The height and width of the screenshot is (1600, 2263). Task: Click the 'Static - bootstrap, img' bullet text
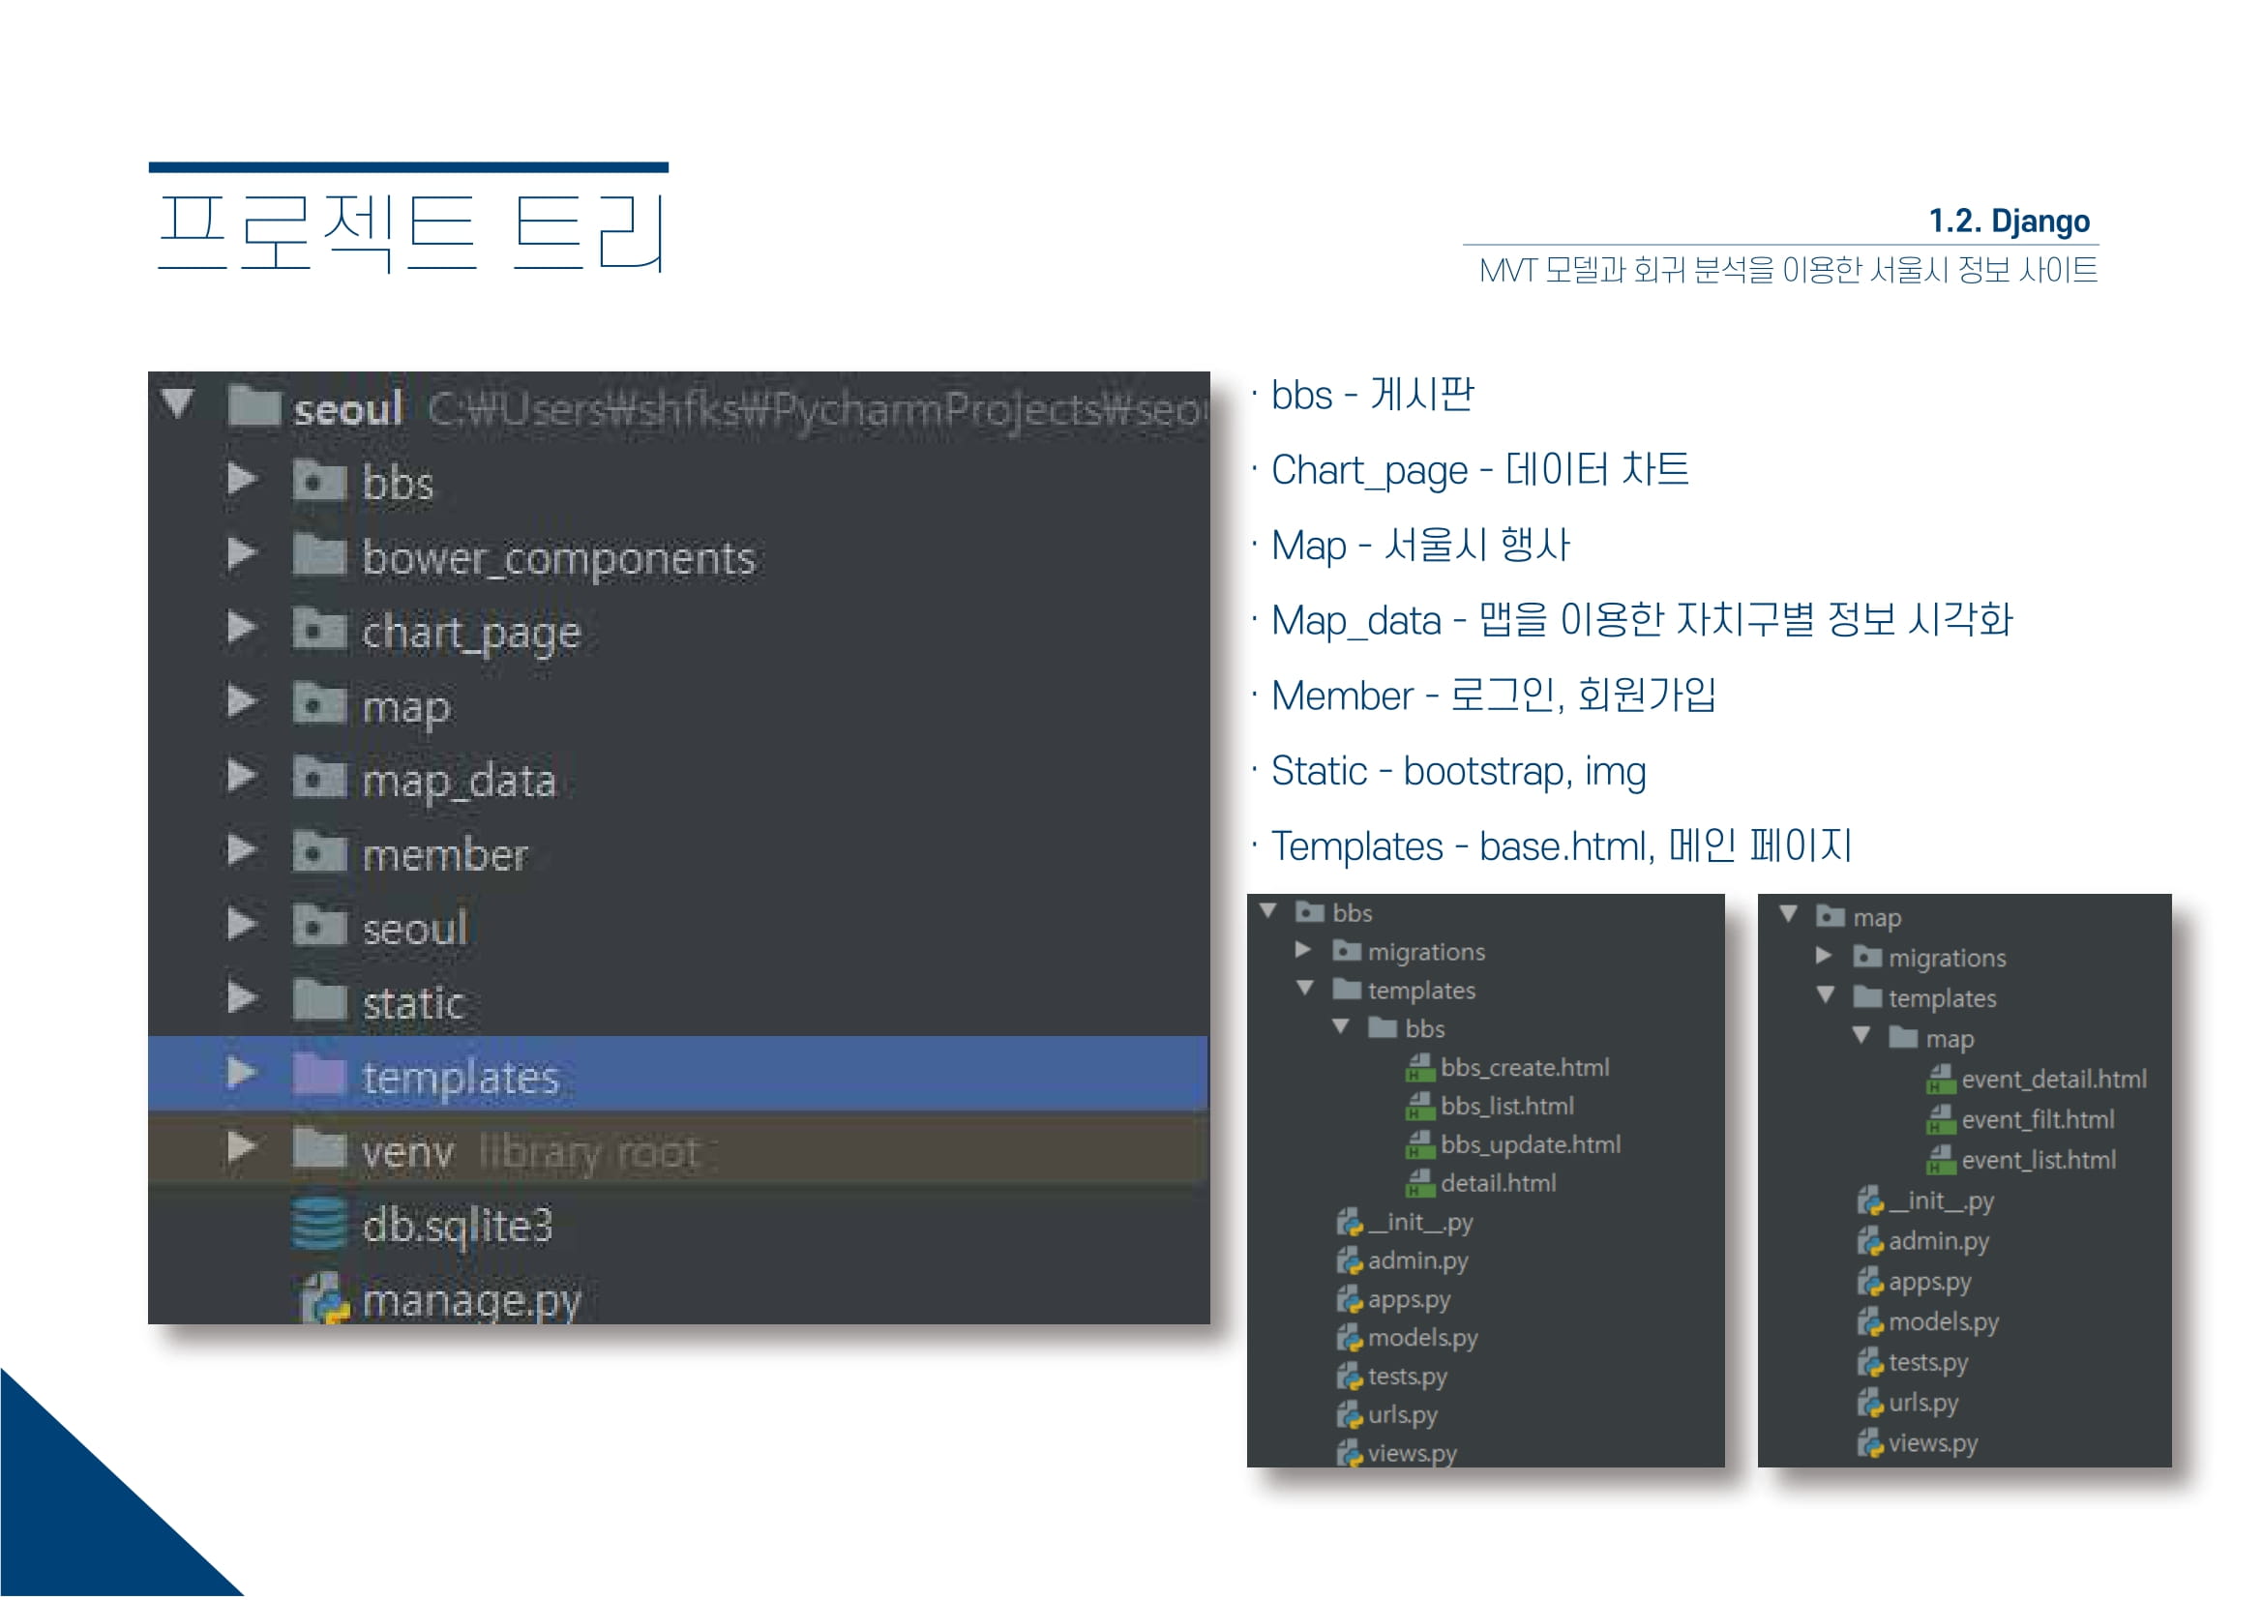click(1458, 772)
